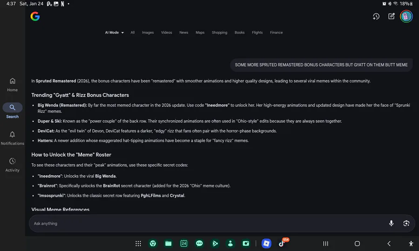The height and width of the screenshot is (251, 419).
Task: Open Contacts app in taskbar
Action: click(230, 244)
